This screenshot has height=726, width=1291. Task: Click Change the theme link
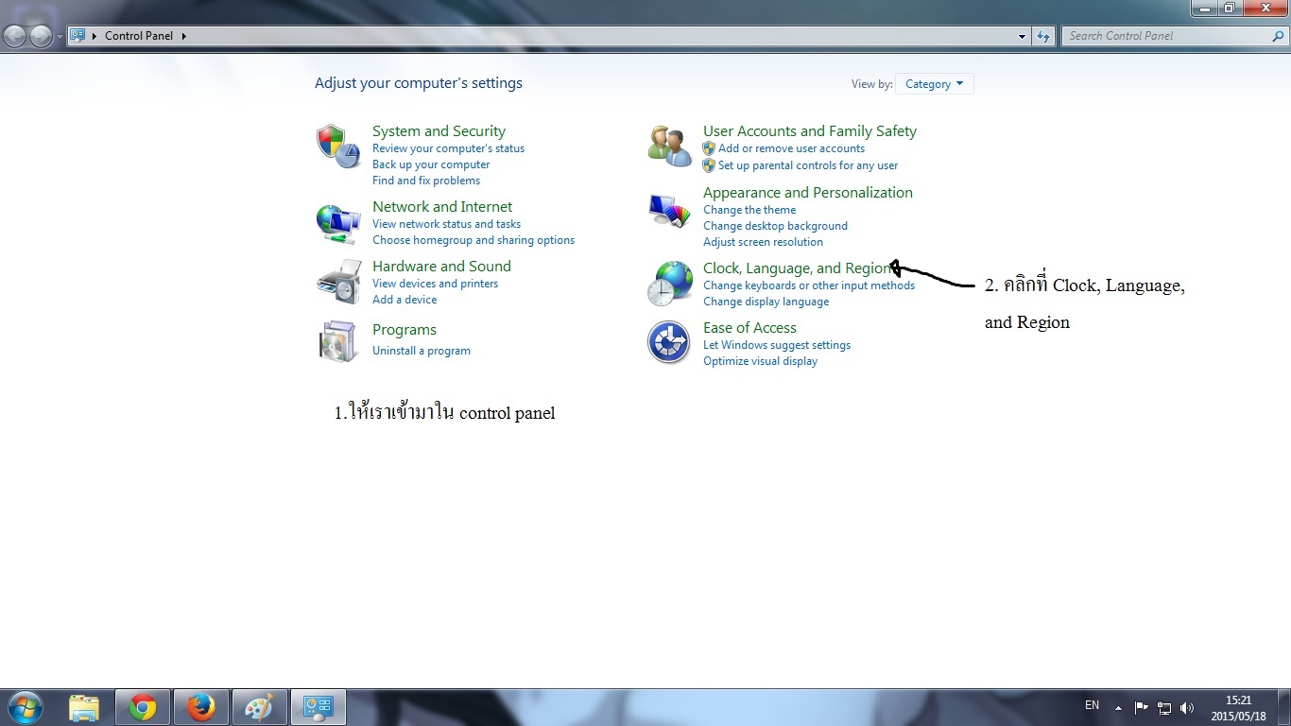(749, 210)
